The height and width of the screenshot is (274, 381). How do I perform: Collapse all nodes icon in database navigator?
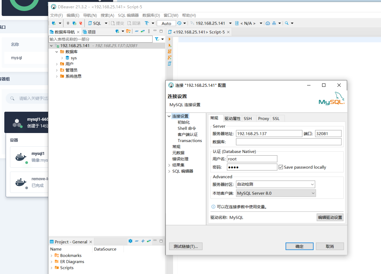click(x=136, y=31)
